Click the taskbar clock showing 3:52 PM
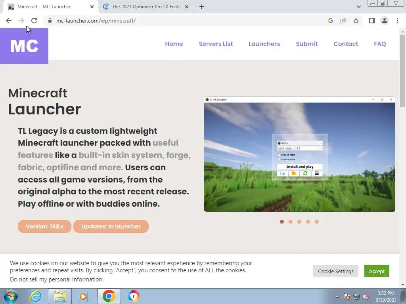Image resolution: width=406 pixels, height=304 pixels. tap(386, 296)
